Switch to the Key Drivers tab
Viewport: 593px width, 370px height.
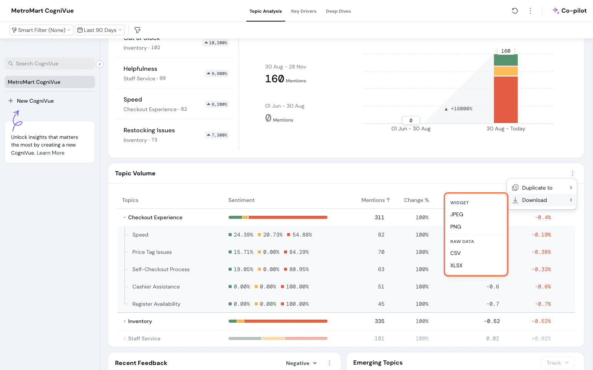[x=304, y=11]
